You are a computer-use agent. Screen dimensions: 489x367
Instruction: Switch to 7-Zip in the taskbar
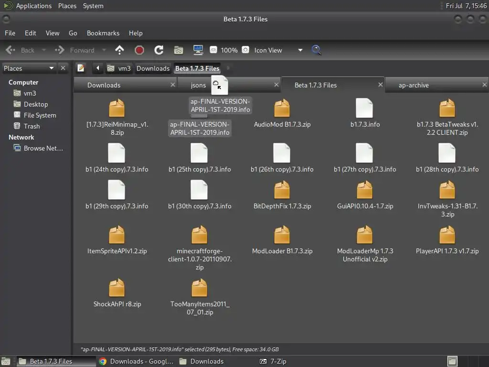click(x=273, y=361)
